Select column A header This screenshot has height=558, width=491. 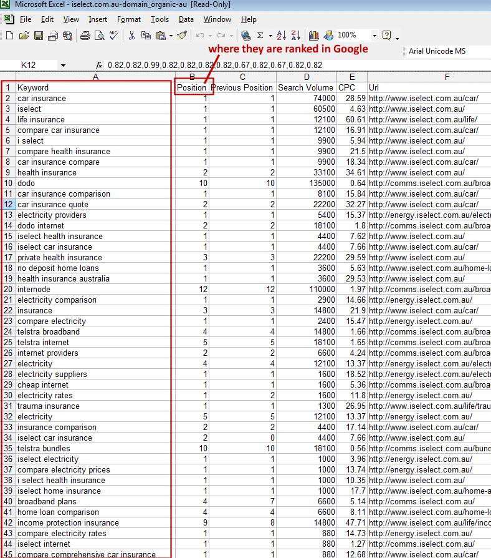pyautogui.click(x=95, y=77)
